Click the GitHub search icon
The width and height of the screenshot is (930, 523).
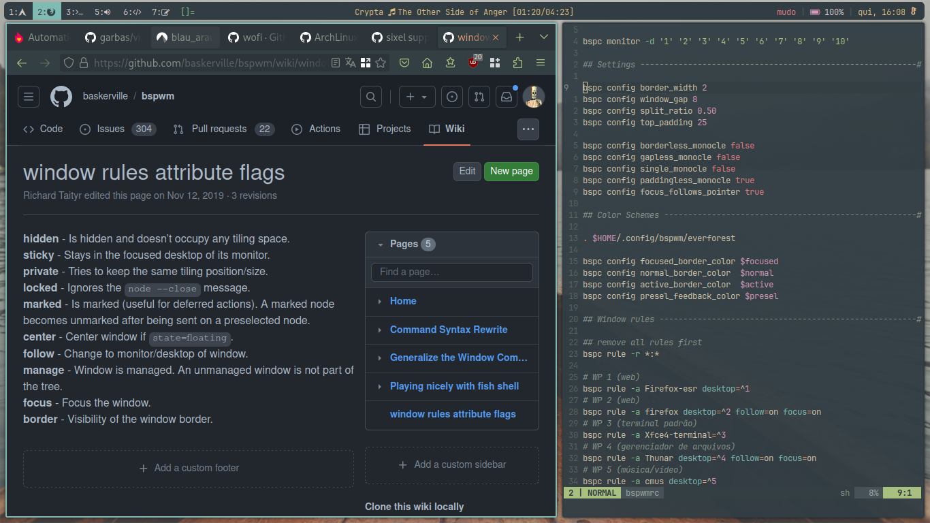click(371, 97)
